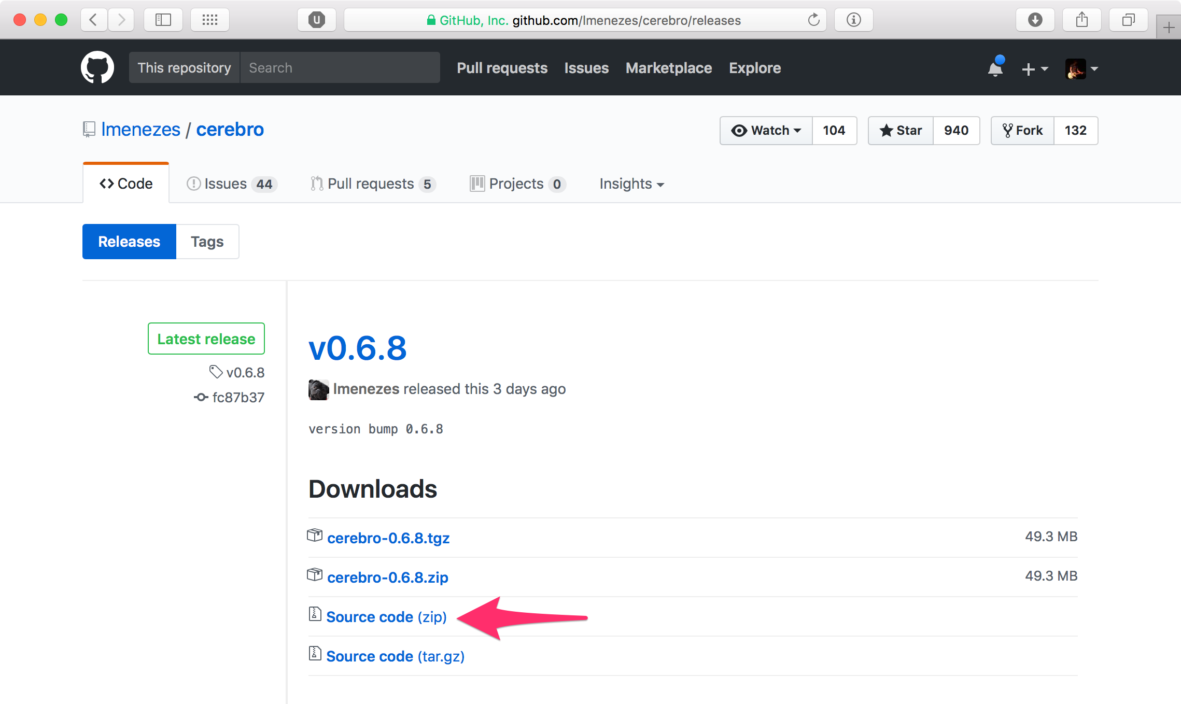Click the commit icon beside fc87b37
The height and width of the screenshot is (704, 1181).
201,398
